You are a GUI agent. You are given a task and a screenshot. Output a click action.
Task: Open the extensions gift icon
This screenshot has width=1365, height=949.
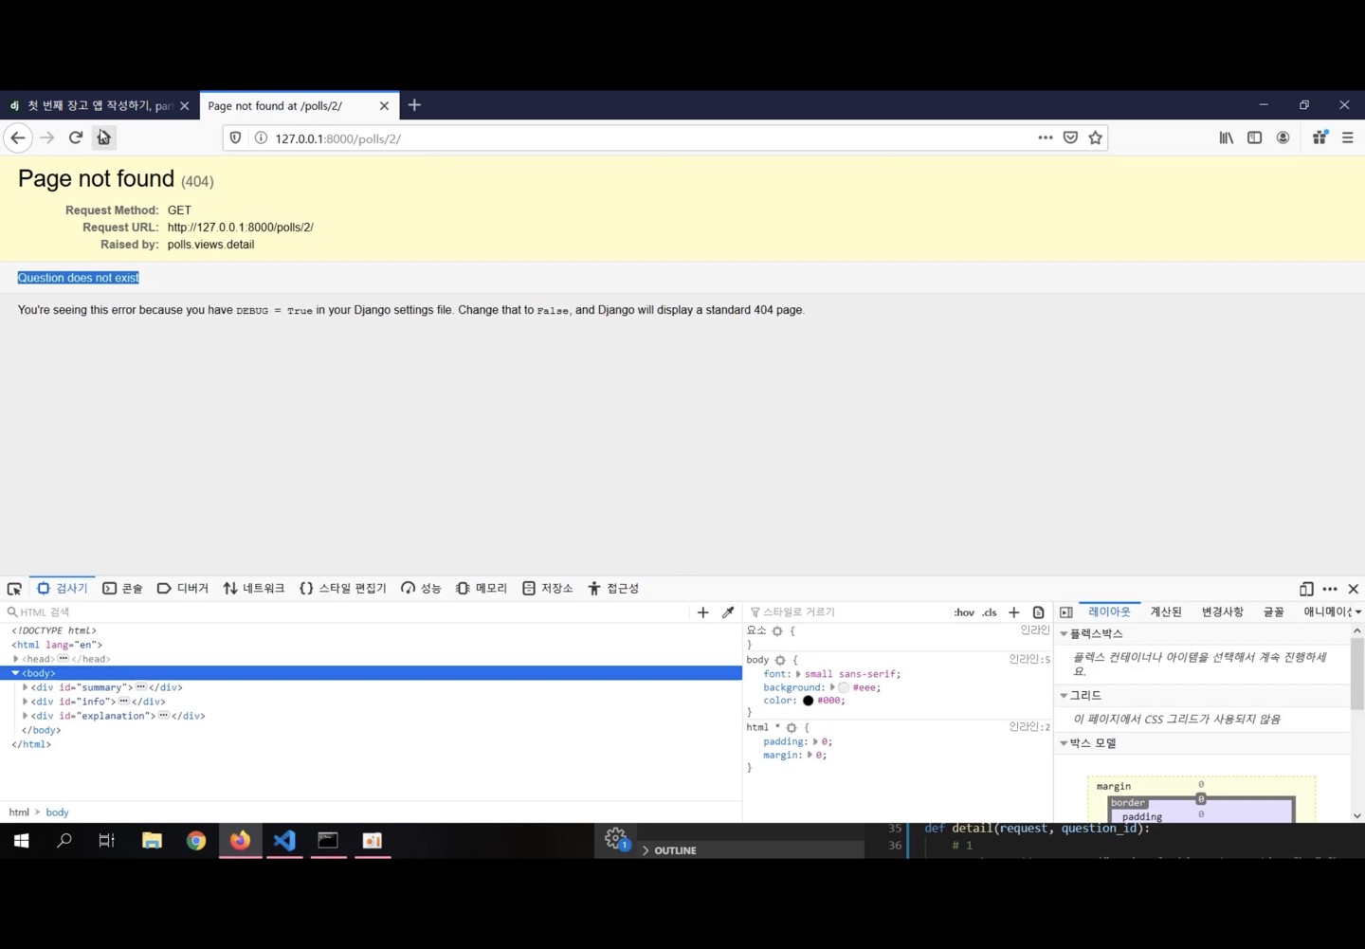[x=1319, y=138]
